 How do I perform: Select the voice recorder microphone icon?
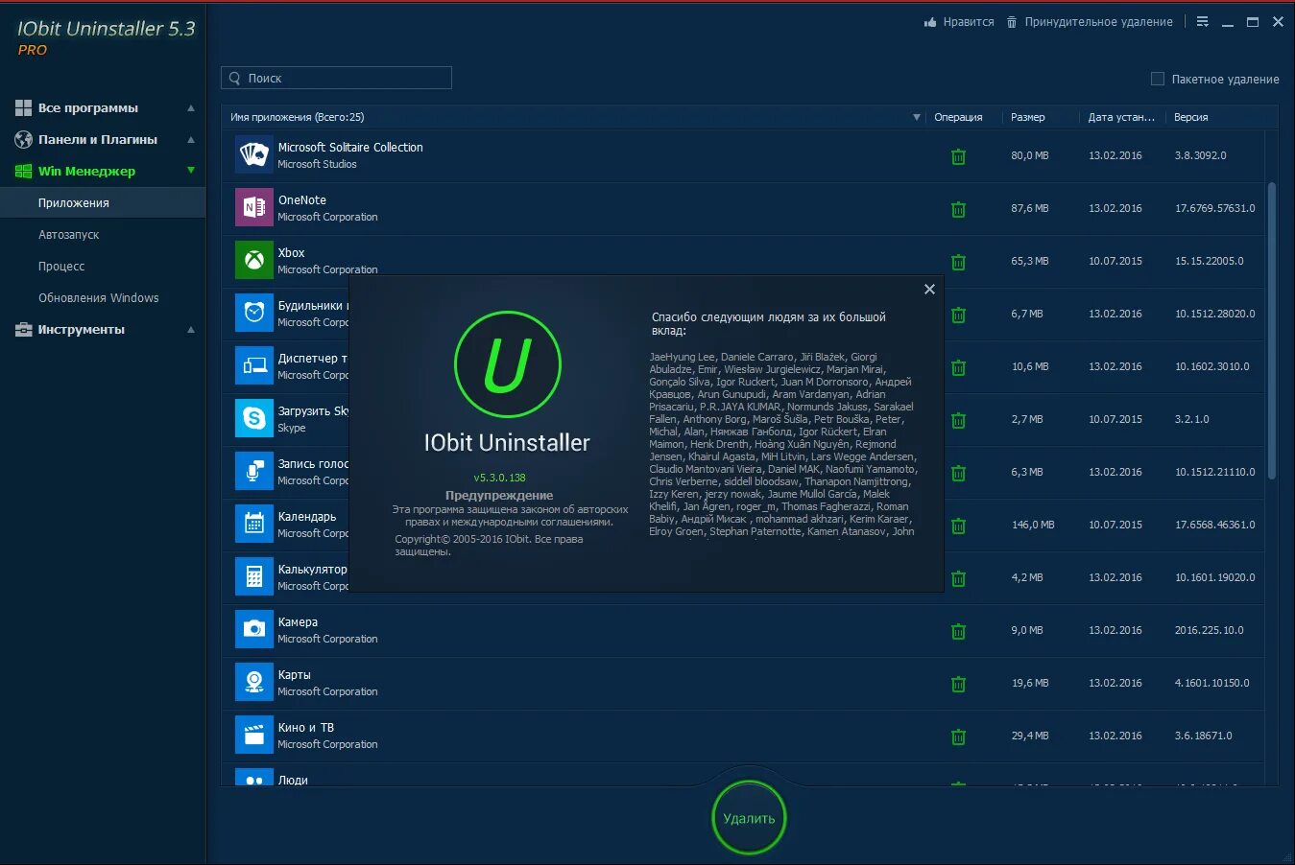(x=254, y=471)
